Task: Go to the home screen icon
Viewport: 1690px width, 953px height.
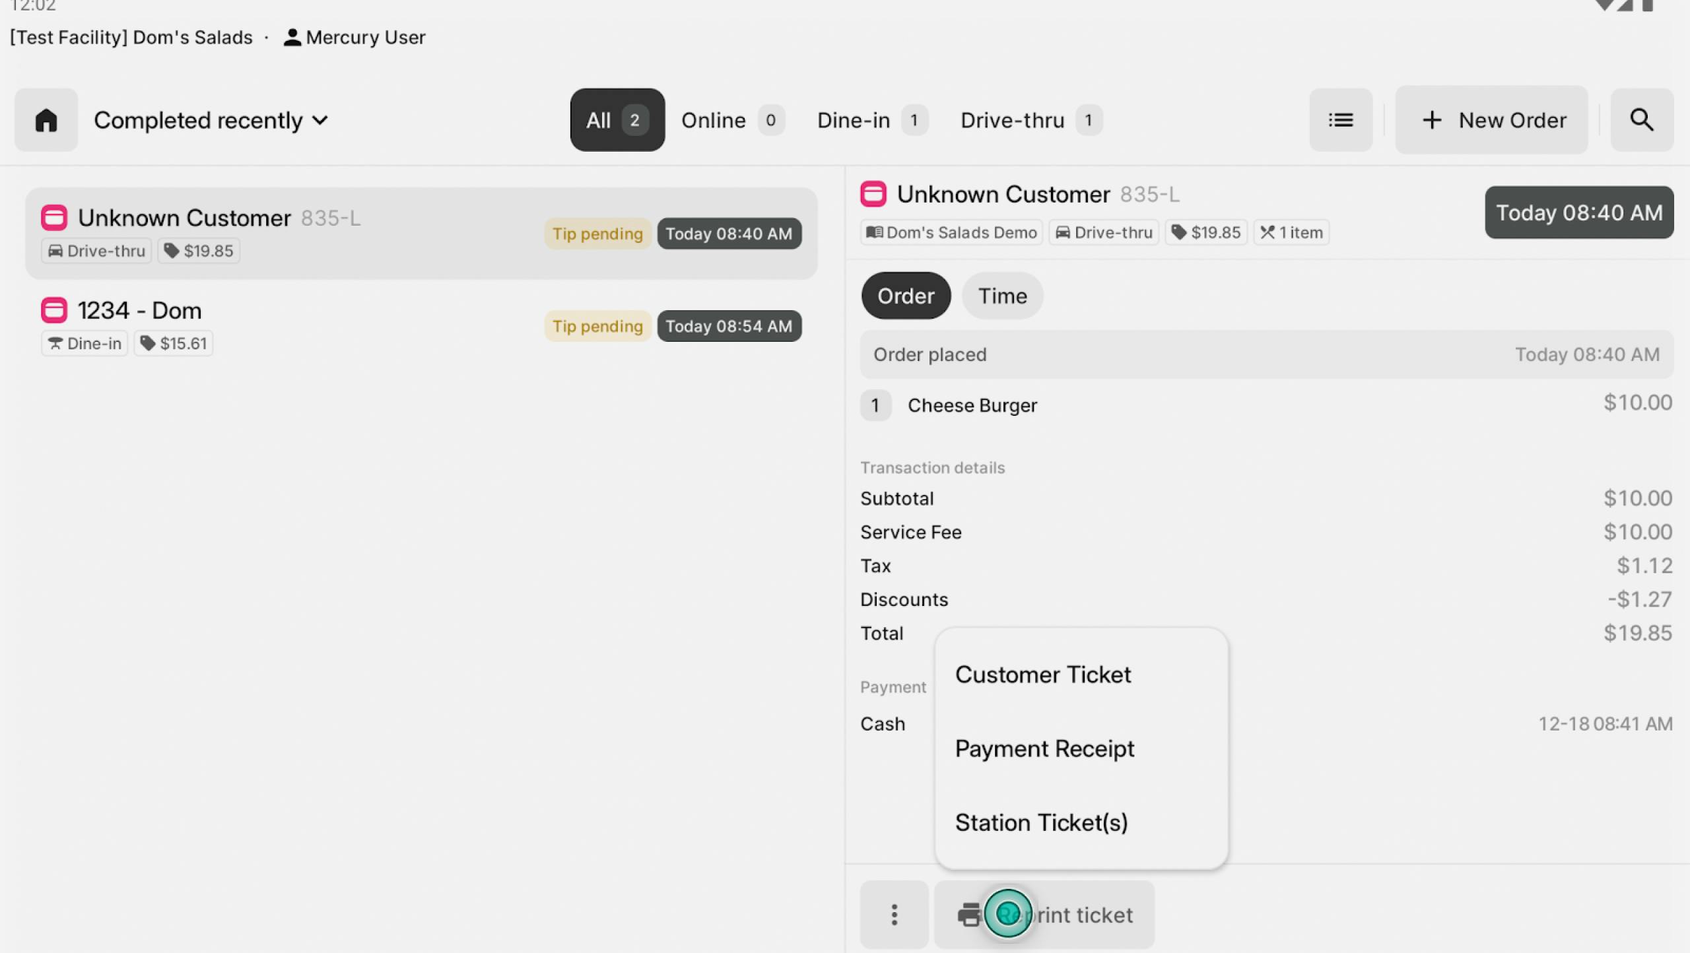Action: point(46,120)
